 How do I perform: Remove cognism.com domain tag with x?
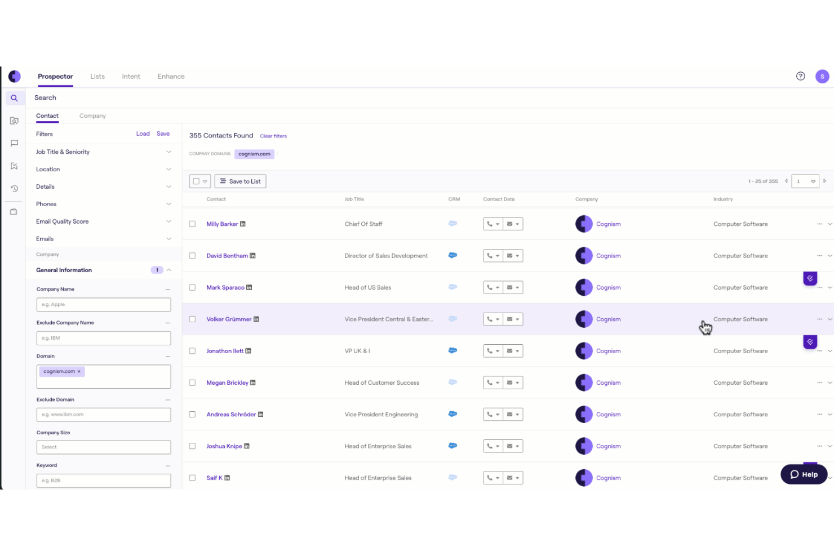(79, 372)
